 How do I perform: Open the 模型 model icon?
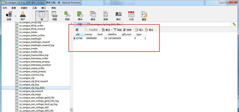(144, 16)
